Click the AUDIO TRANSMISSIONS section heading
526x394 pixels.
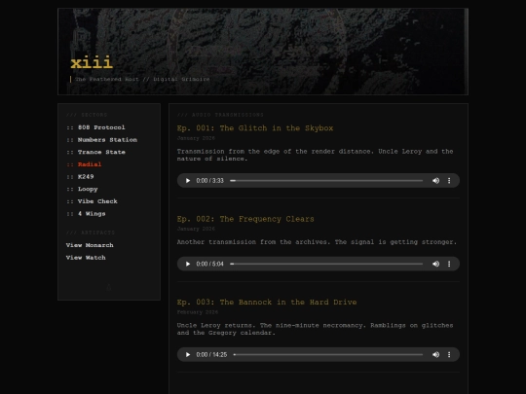pyautogui.click(x=220, y=115)
